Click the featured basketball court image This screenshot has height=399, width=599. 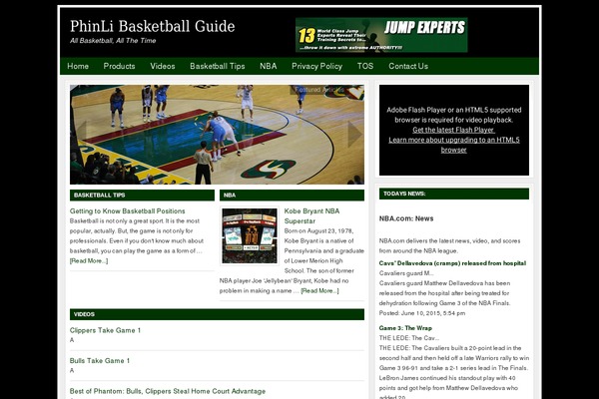(x=217, y=135)
